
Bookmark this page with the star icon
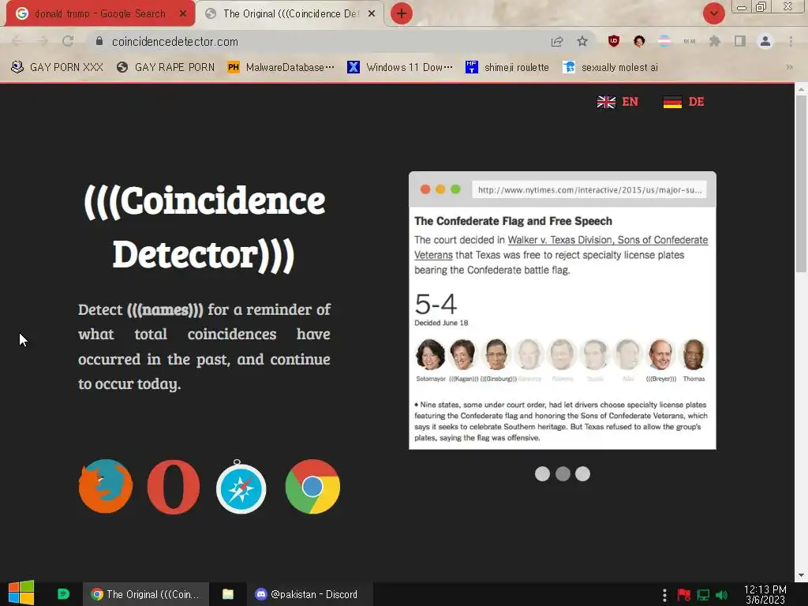click(x=582, y=41)
